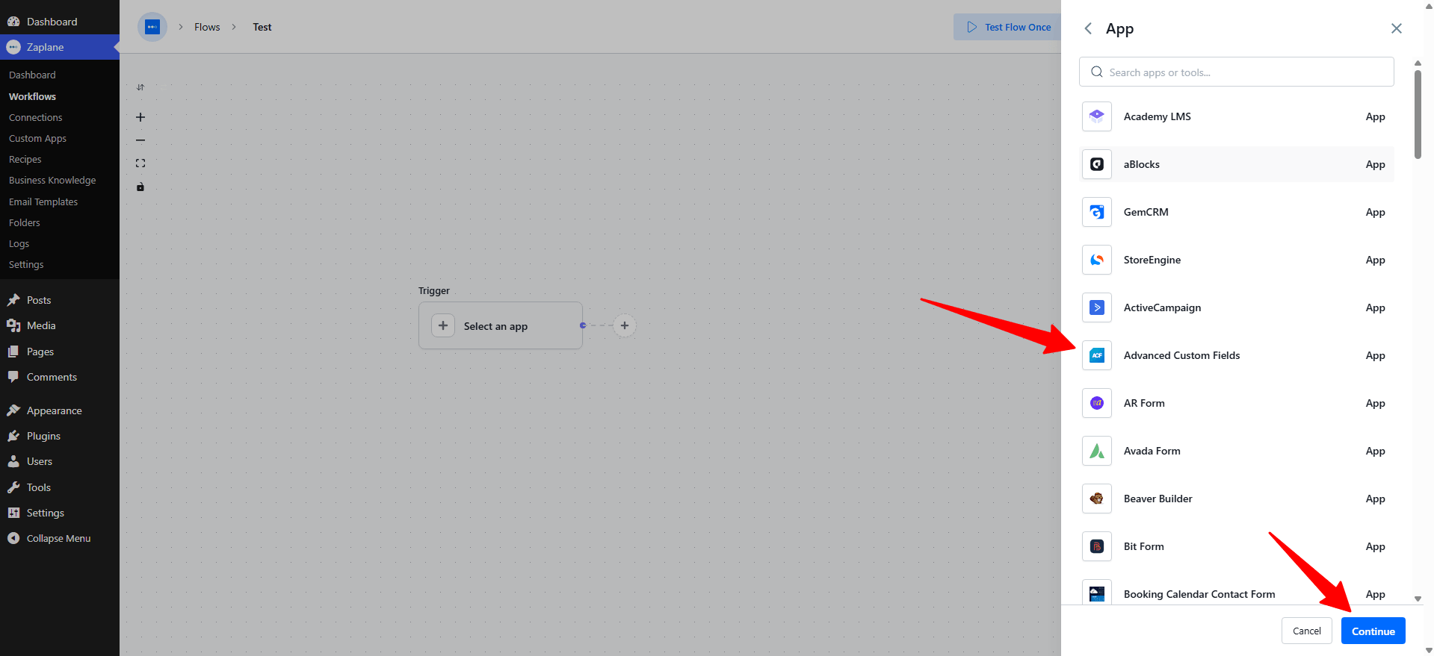Open Comments in WordPress sidebar
The image size is (1434, 656).
(x=60, y=377)
